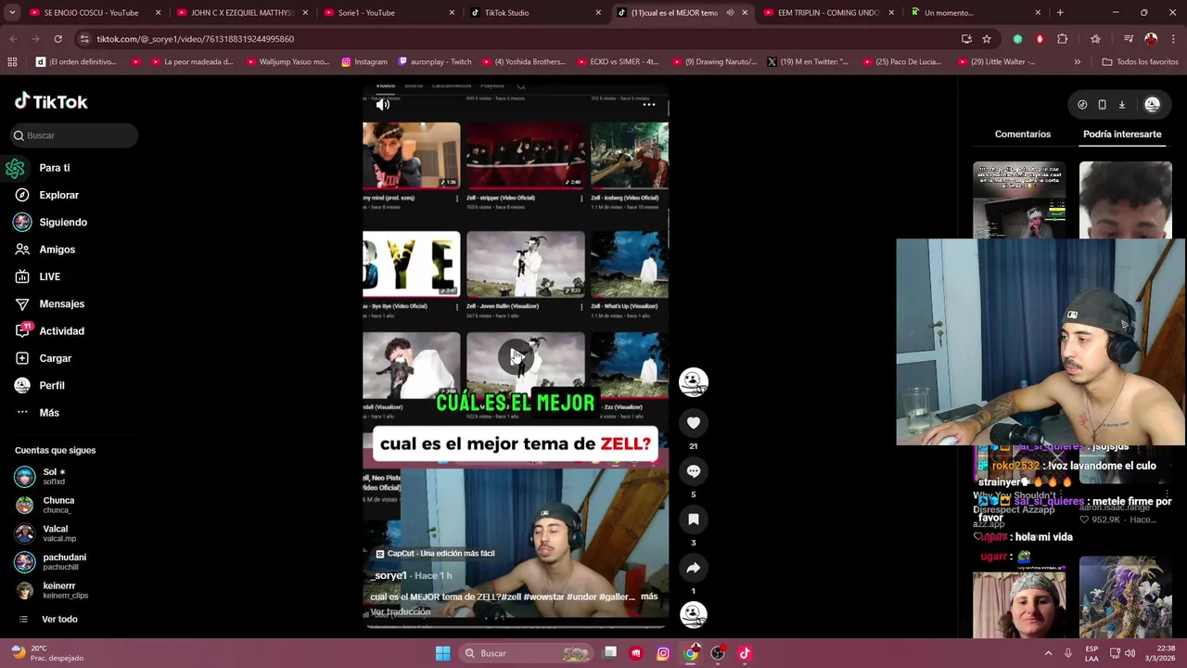Open the Windows Start menu
This screenshot has height=668, width=1187.
pos(443,653)
